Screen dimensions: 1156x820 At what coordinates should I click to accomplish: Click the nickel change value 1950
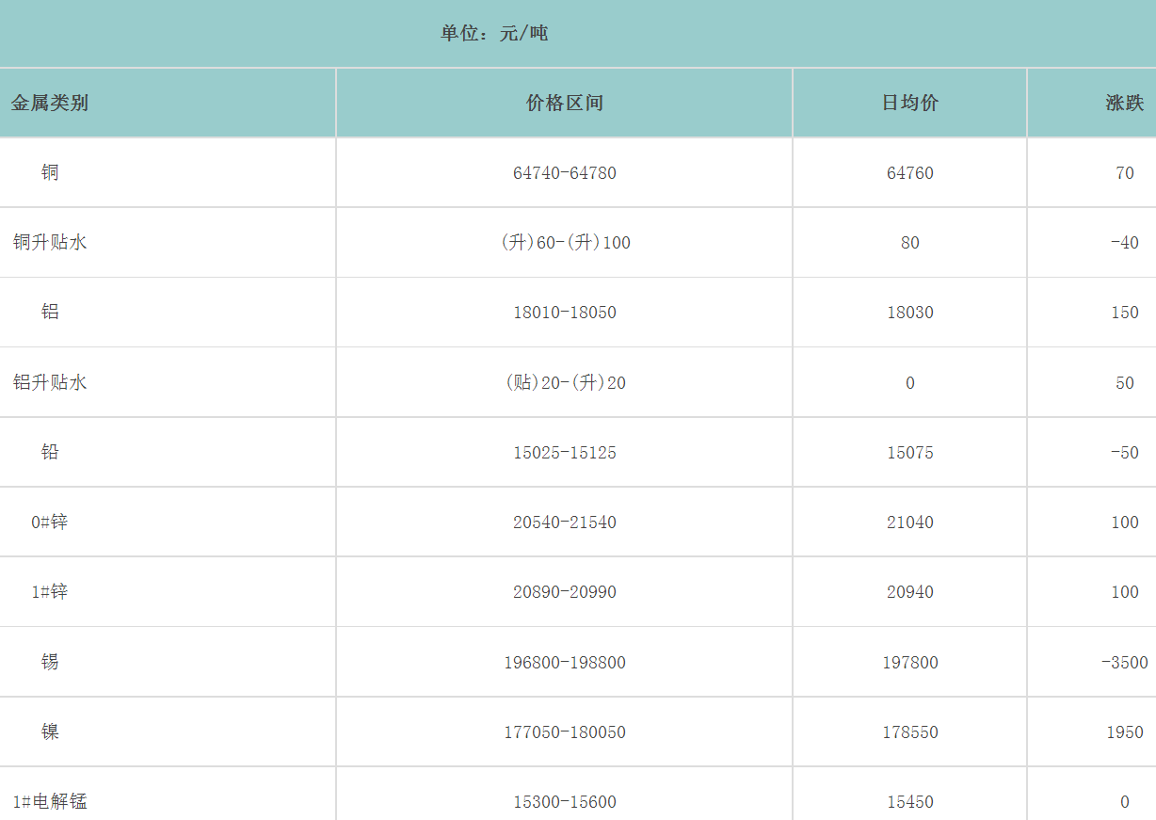pos(1124,732)
